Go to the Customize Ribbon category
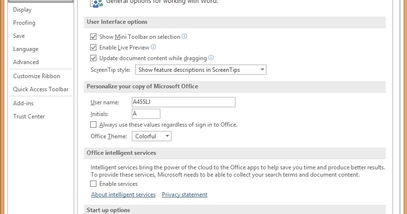 (37, 76)
